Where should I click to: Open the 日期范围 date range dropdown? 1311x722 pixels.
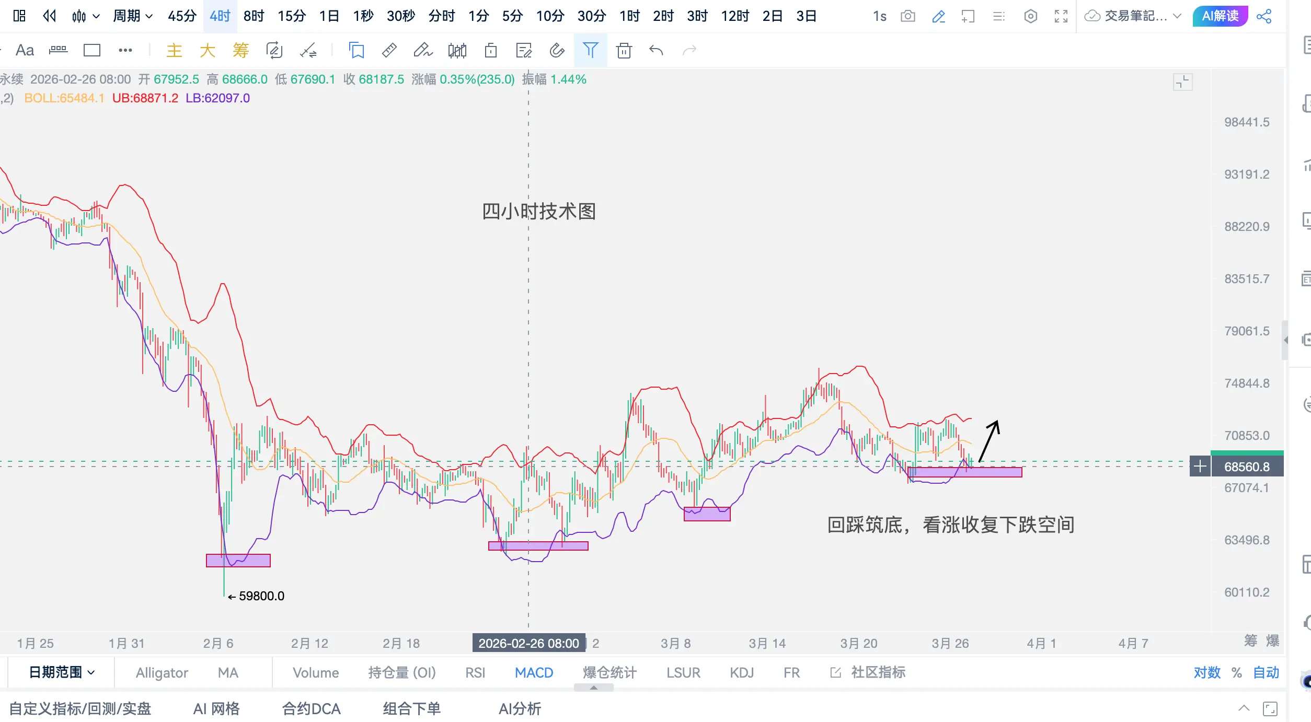62,672
